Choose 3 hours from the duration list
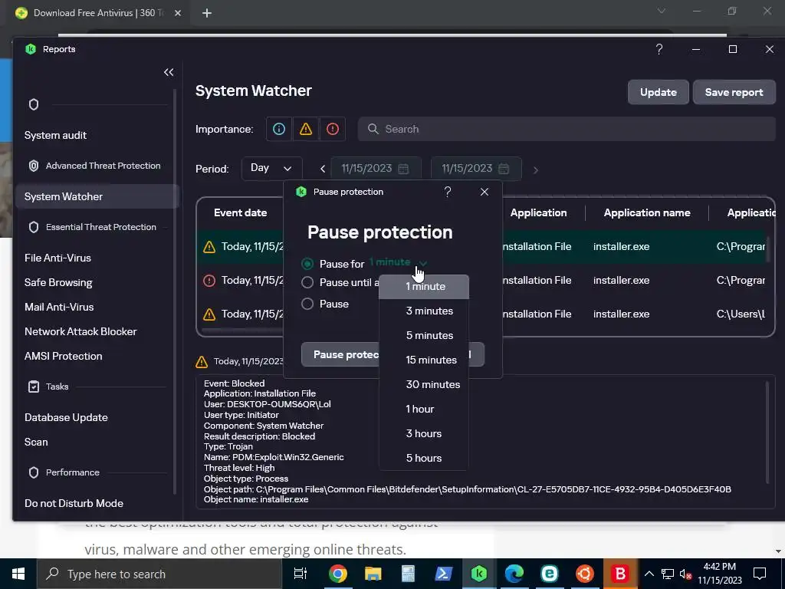Screen dimensions: 785x589 pyautogui.click(x=423, y=434)
